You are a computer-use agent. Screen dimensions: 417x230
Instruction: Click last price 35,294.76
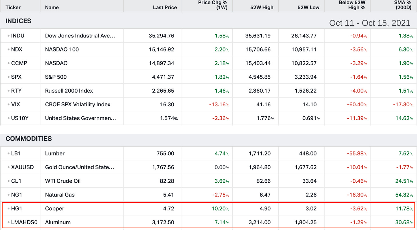pyautogui.click(x=161, y=36)
